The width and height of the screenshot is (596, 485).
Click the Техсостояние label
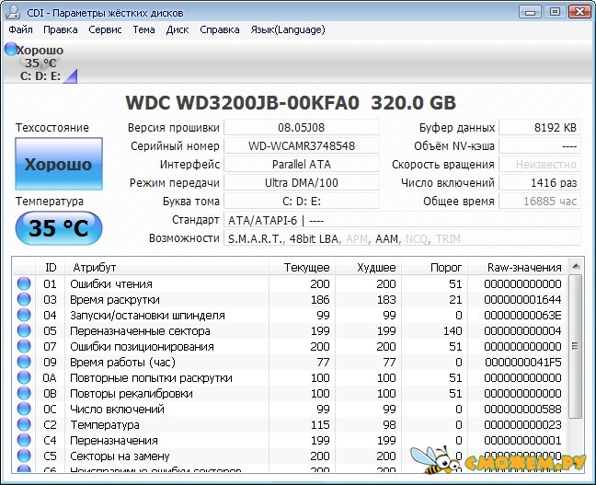52,127
